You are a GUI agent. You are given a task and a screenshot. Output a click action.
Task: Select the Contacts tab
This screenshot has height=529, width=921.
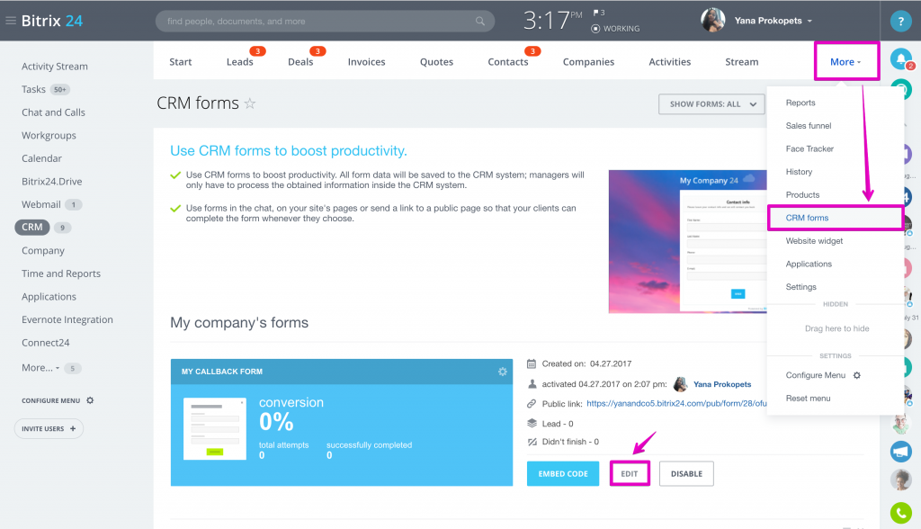coord(508,62)
